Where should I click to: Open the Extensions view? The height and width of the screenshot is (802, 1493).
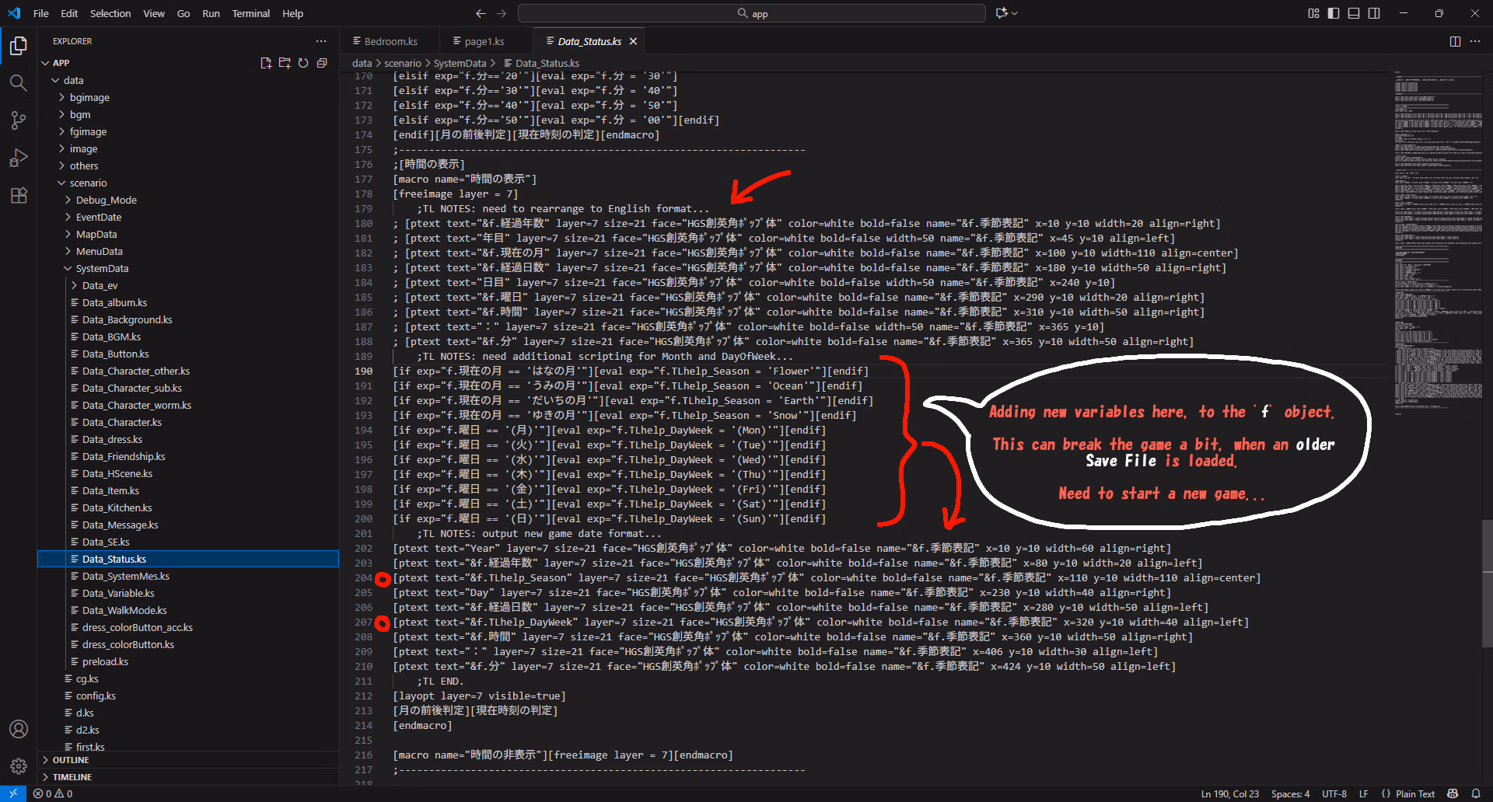coord(19,195)
